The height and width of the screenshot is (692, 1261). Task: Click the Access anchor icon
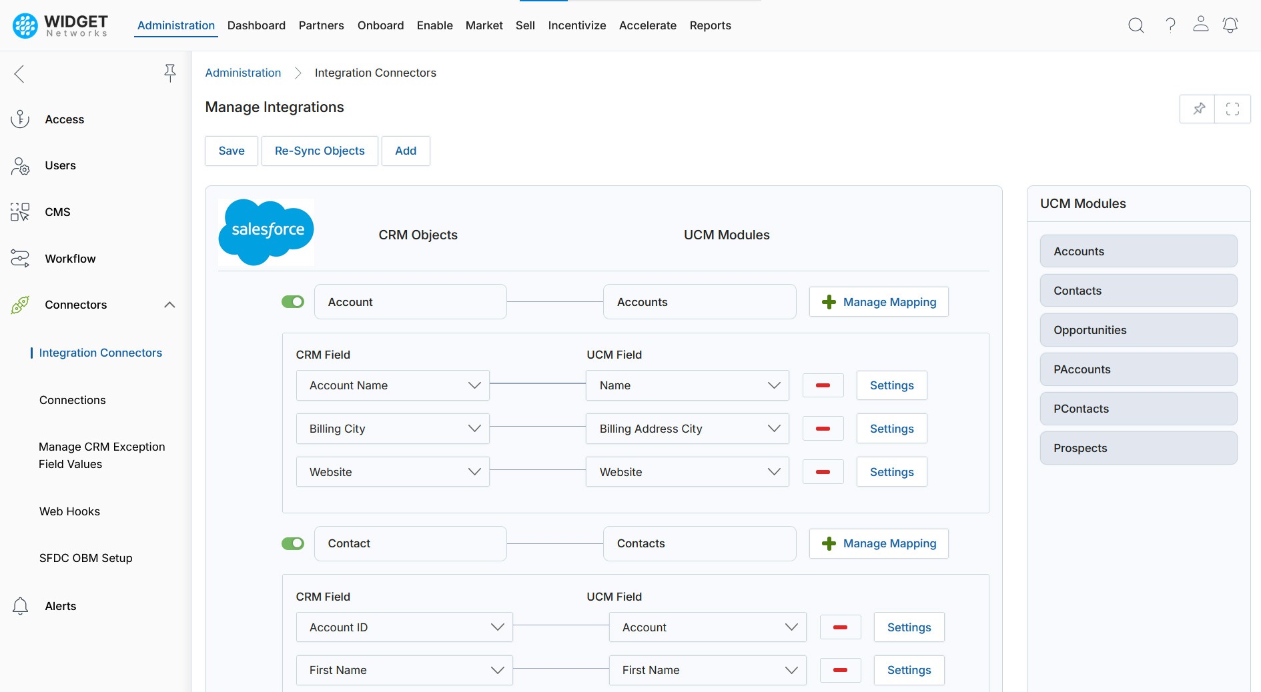click(20, 119)
